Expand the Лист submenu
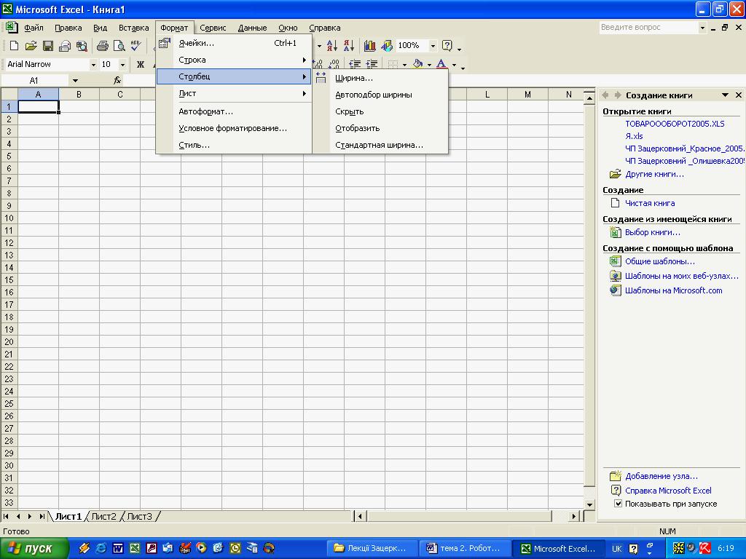Image resolution: width=746 pixels, height=559 pixels. pyautogui.click(x=234, y=94)
